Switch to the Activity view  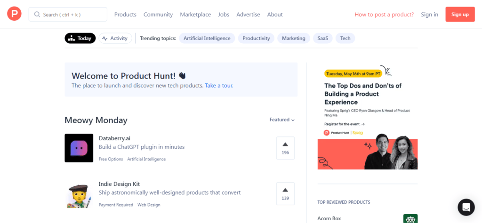(115, 38)
